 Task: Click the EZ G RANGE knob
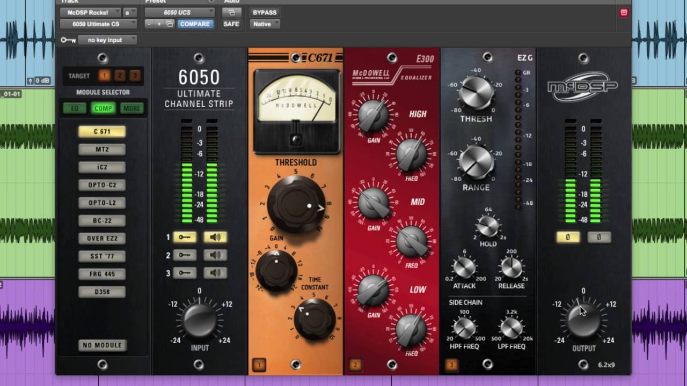476,161
